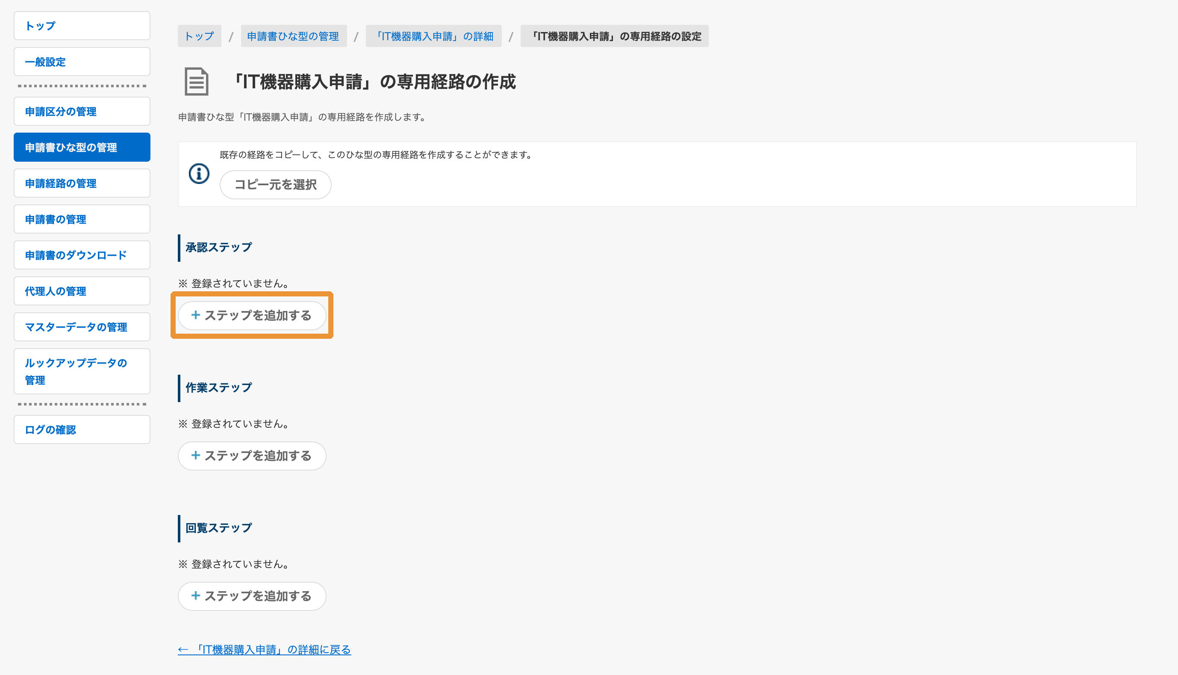
Task: Click コピー元を選択 button
Action: 275,184
